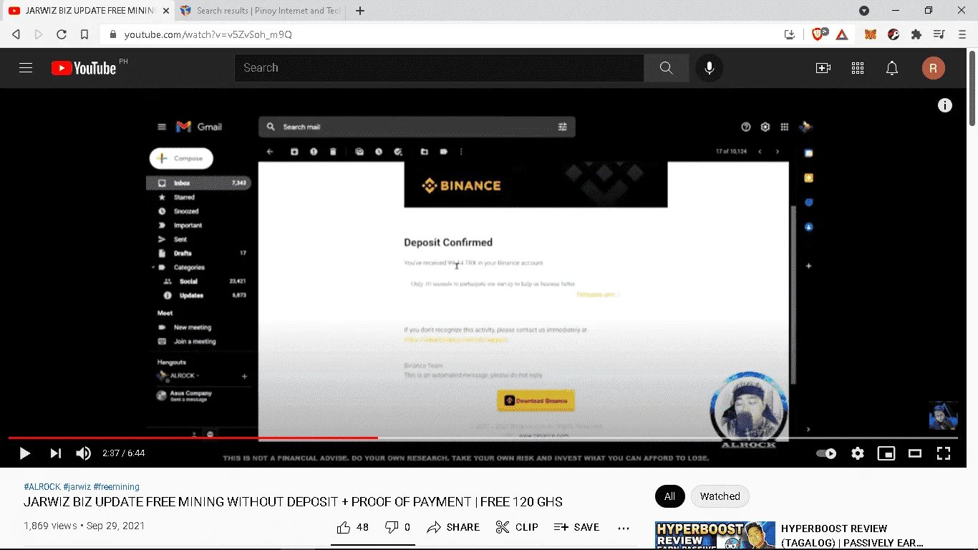Screen dimensions: 978x550
Task: Open the HYPERBOOST REVIEW (TAGALOG) title link
Action: (x=852, y=536)
